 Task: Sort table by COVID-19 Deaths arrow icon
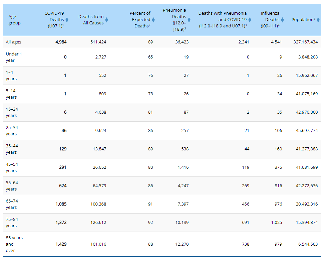coord(67,20)
